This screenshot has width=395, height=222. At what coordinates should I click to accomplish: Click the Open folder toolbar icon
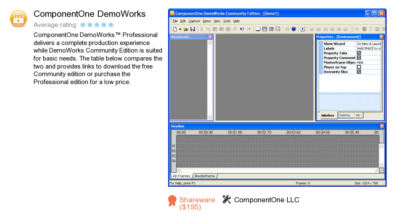click(186, 29)
